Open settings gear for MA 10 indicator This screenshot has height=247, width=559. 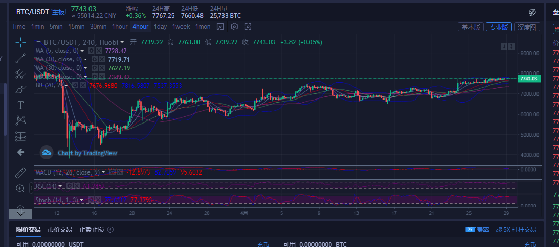(95, 59)
